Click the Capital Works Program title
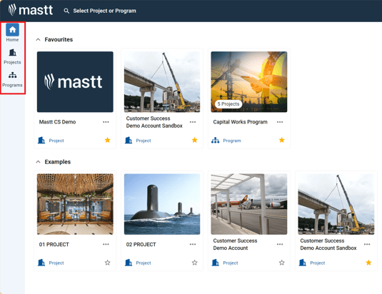The height and width of the screenshot is (294, 382). pos(240,122)
